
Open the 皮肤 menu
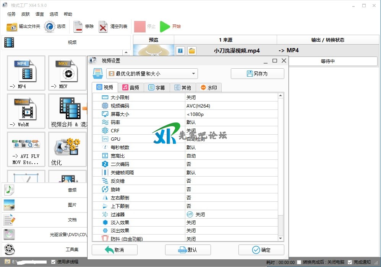point(26,14)
